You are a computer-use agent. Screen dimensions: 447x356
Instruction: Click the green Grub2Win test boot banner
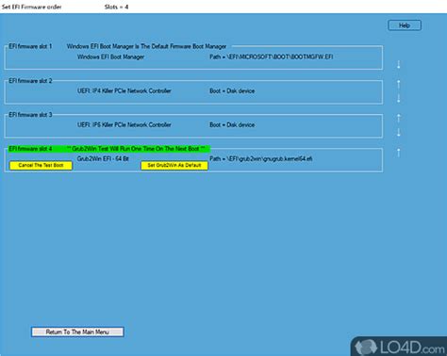click(x=108, y=149)
